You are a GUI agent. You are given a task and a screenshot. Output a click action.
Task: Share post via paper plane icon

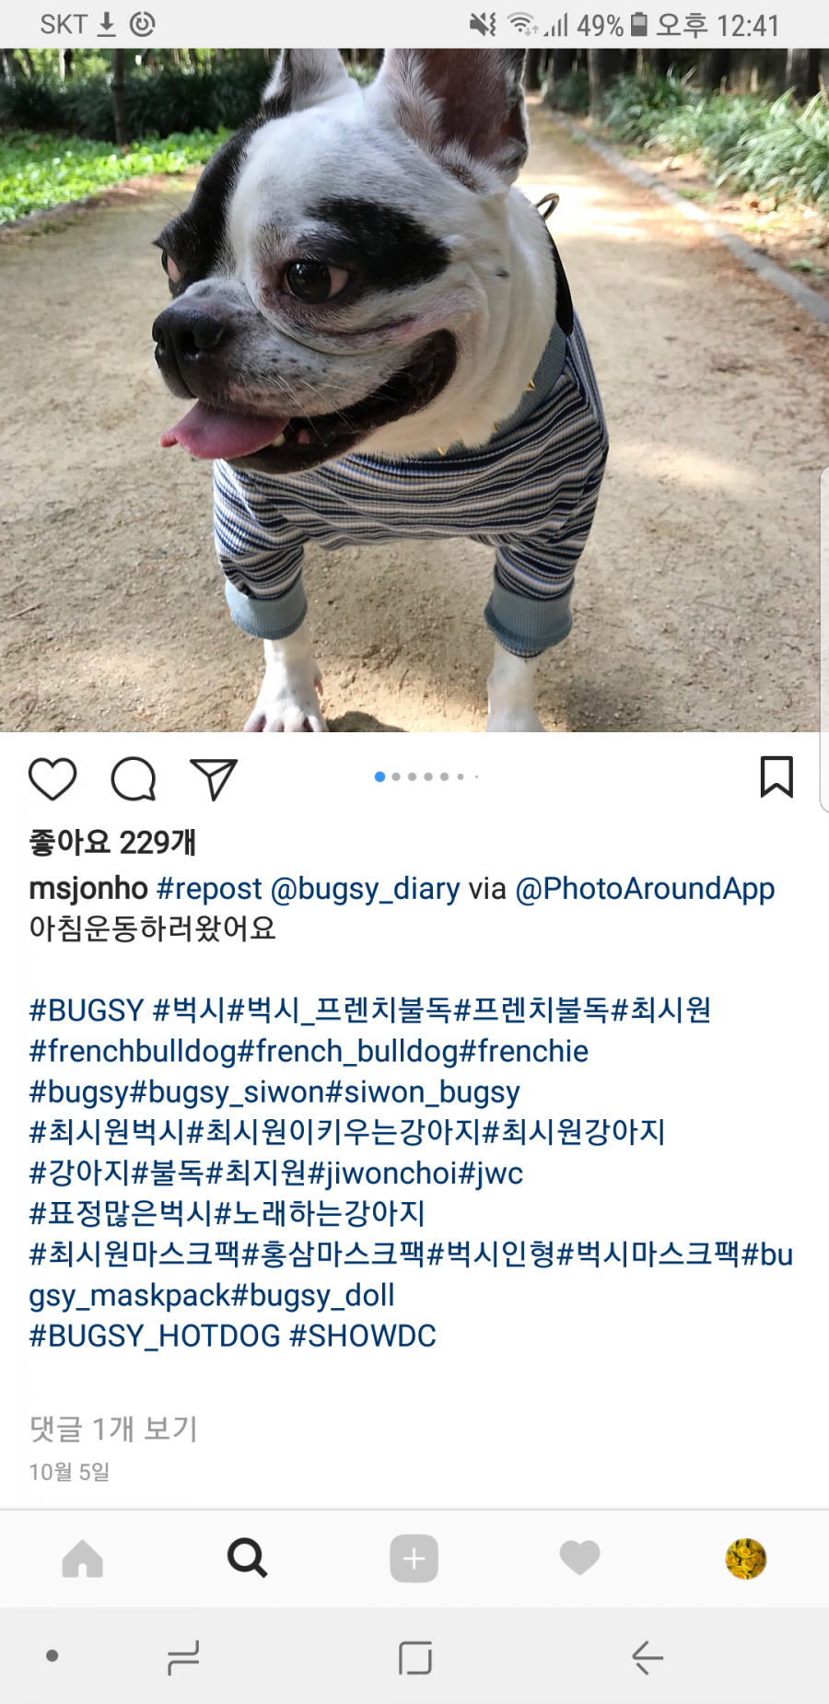coord(214,779)
